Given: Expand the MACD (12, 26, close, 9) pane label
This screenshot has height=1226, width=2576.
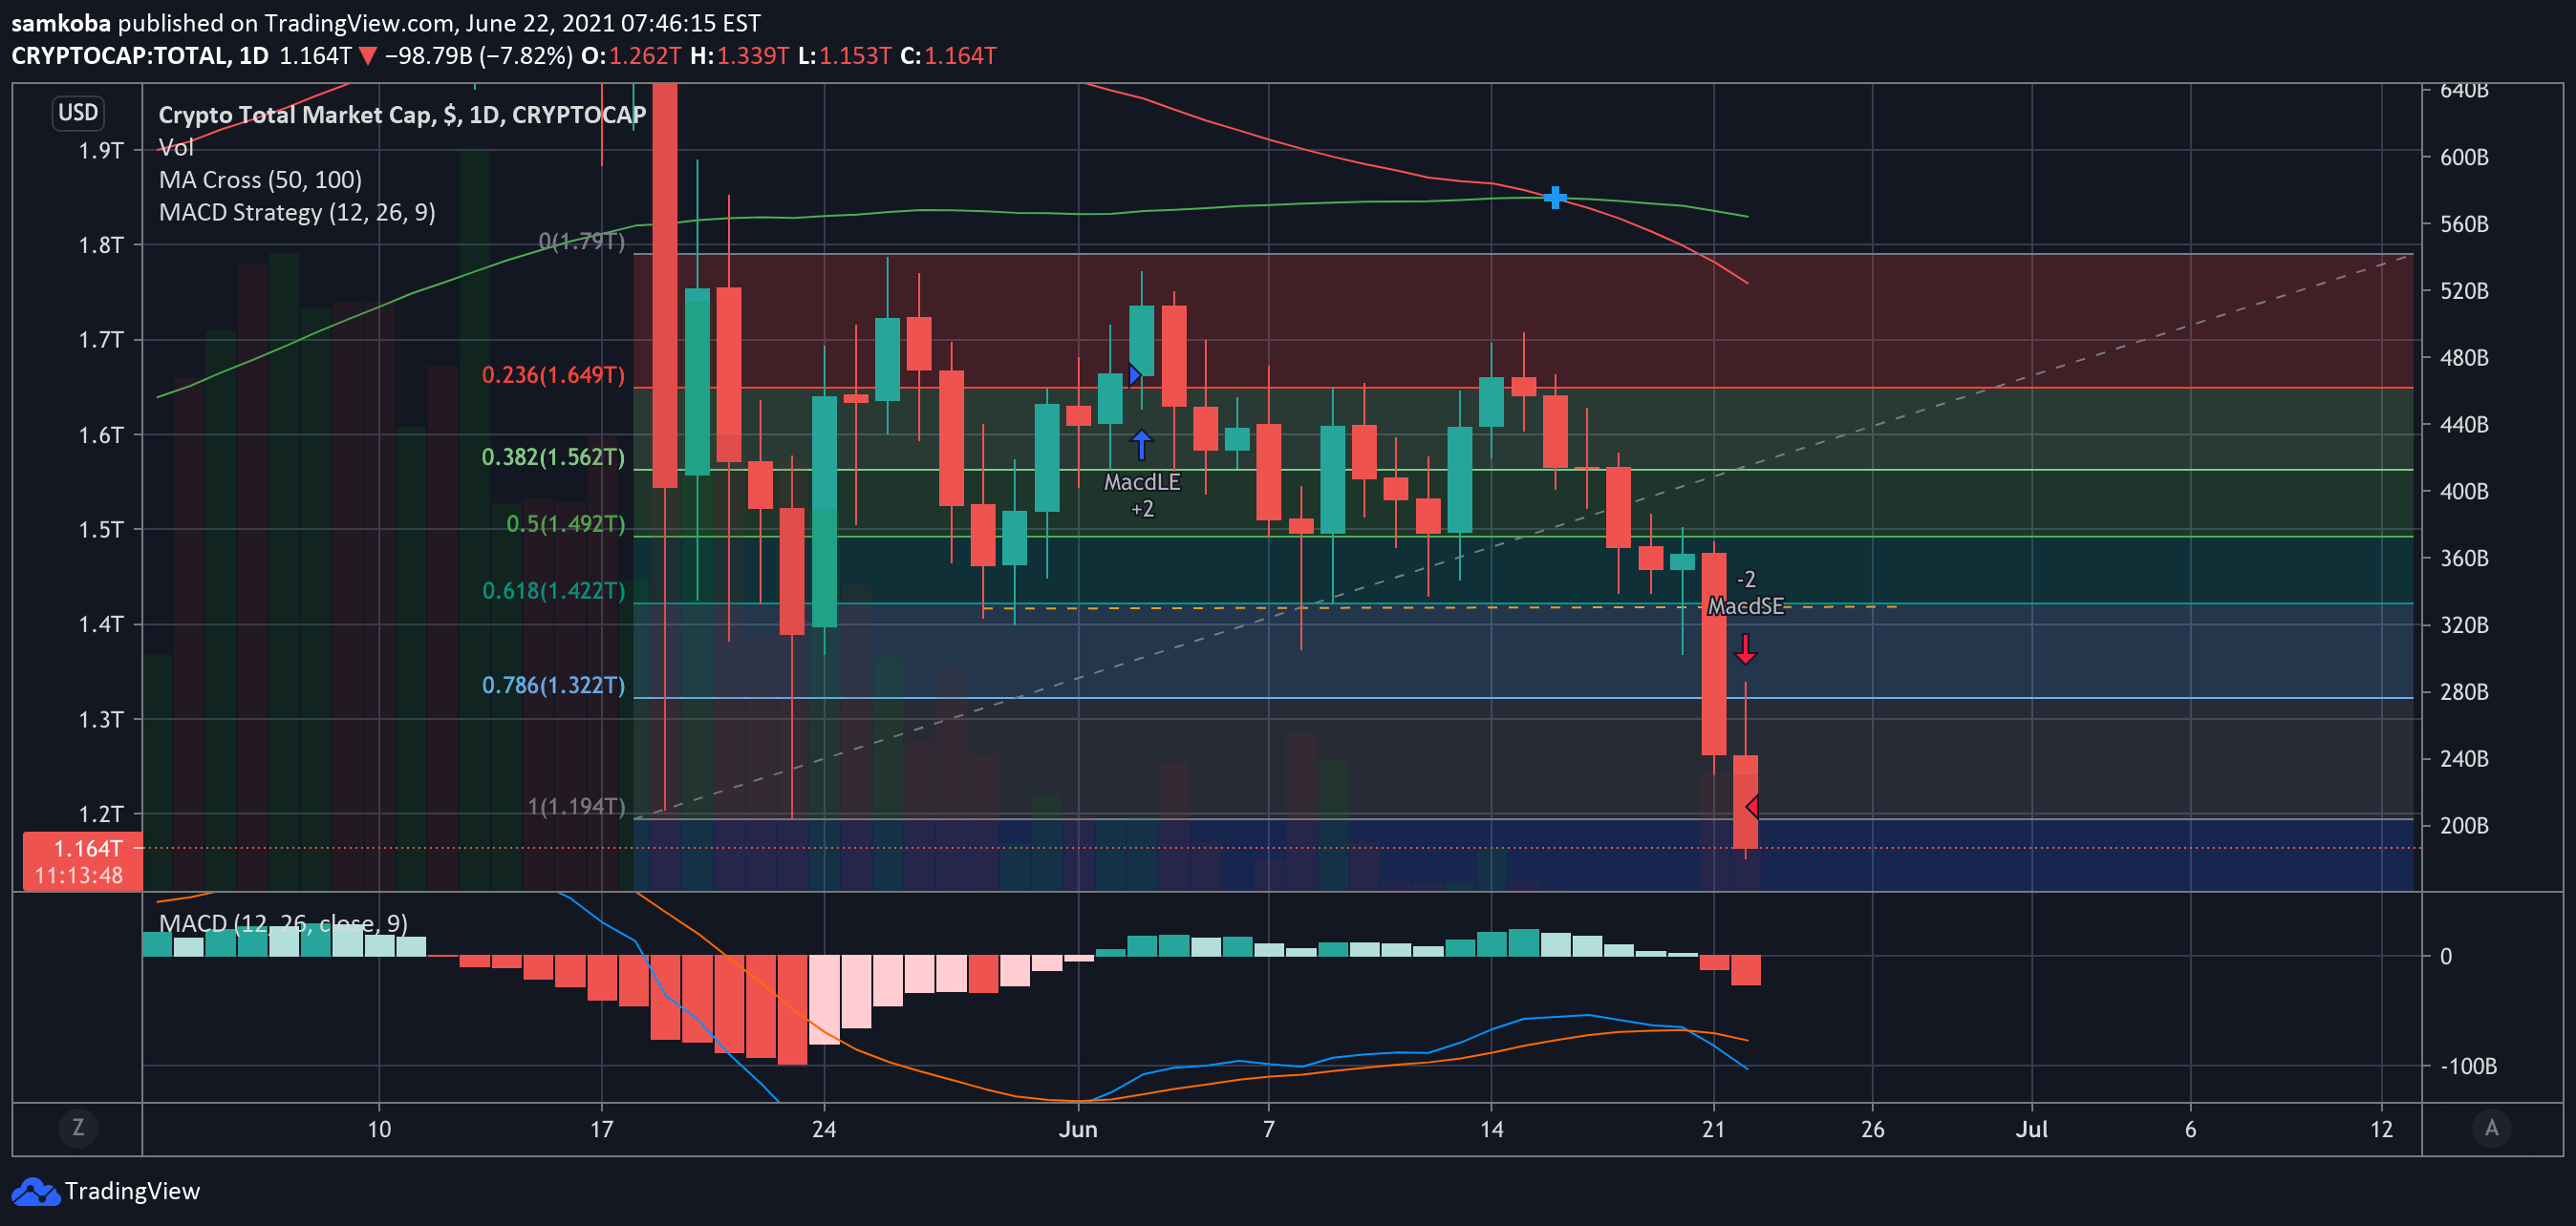Looking at the screenshot, I should (283, 922).
